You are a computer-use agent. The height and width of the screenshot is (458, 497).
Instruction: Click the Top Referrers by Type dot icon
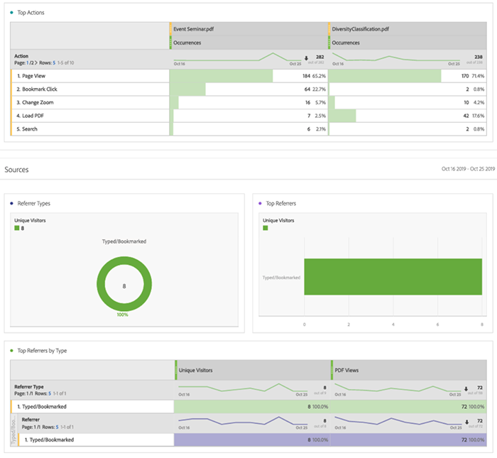point(11,351)
